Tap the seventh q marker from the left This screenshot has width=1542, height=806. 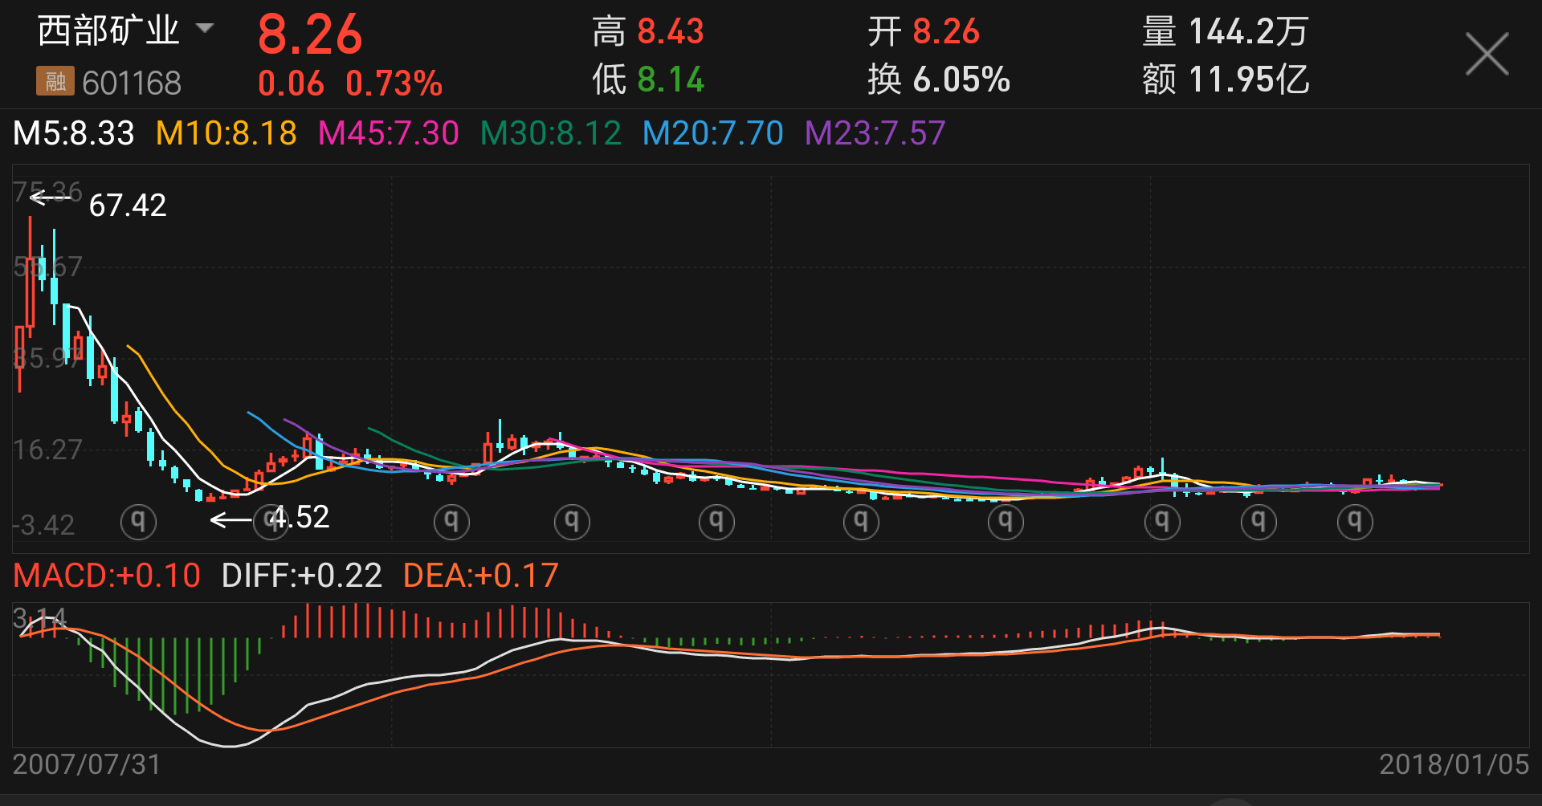tap(1006, 522)
